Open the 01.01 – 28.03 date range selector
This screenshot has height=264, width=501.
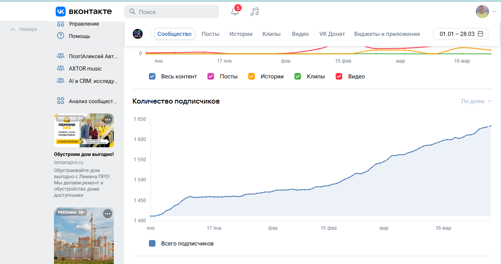click(460, 34)
